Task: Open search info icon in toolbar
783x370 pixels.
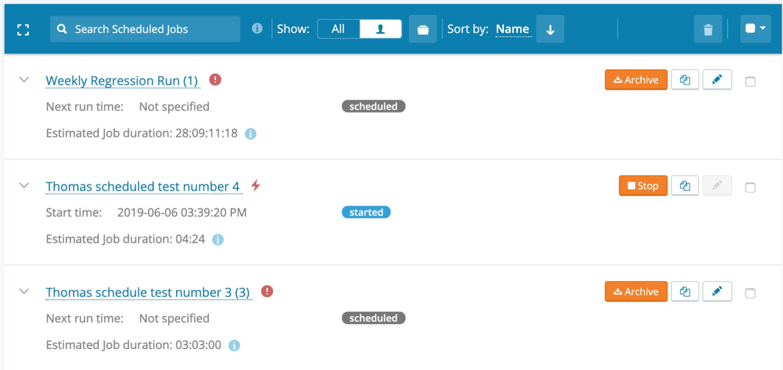Action: click(x=257, y=29)
